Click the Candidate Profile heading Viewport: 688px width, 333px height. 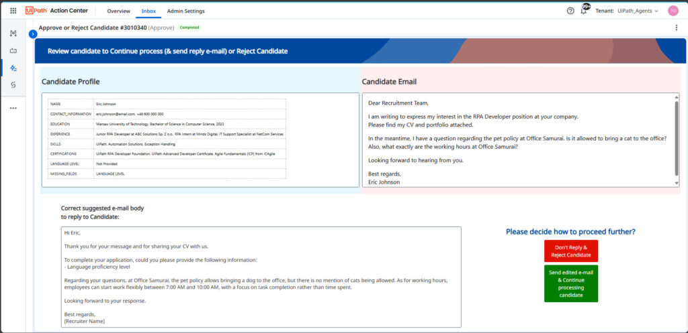(71, 82)
